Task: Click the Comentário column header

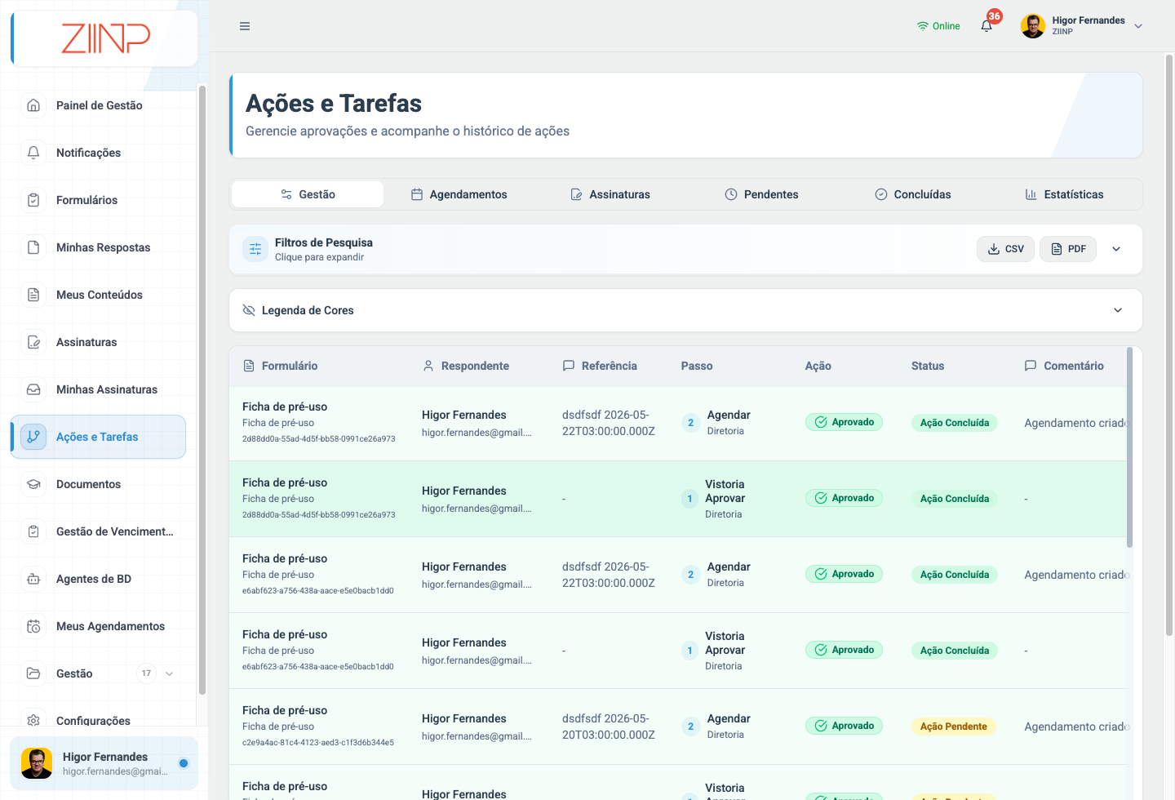Action: [1064, 366]
